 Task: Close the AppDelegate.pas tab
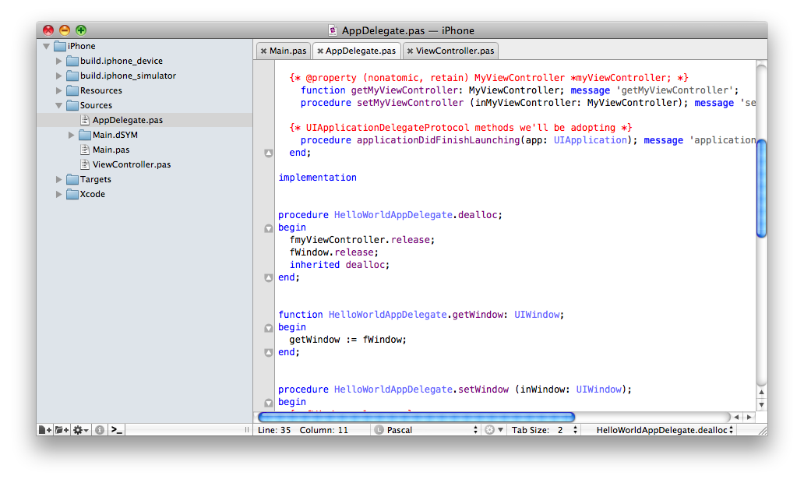point(320,51)
